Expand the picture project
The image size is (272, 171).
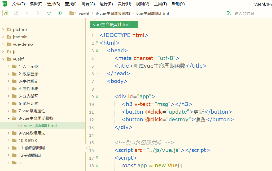point(3,29)
